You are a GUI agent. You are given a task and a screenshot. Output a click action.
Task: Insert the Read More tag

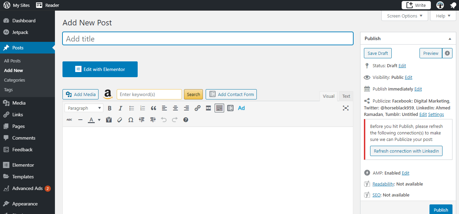point(208,108)
